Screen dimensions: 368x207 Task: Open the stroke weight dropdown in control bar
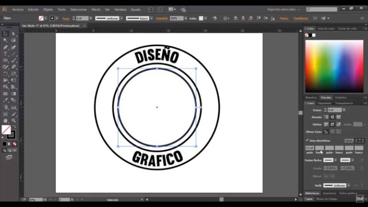(x=91, y=18)
